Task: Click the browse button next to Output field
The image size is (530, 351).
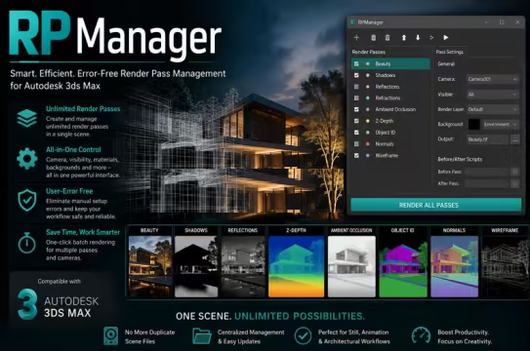Action: tap(515, 139)
